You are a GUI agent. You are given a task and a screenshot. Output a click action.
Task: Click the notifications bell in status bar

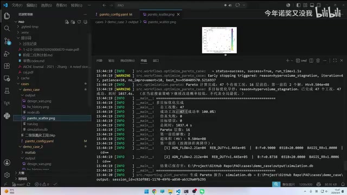(343, 184)
